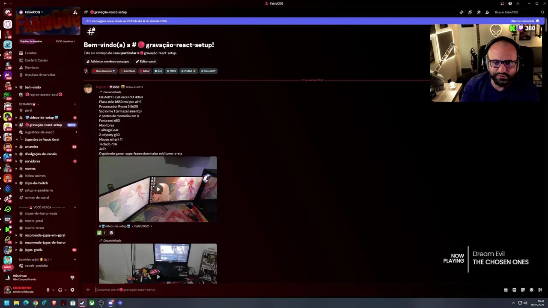Click Marcar como lida button
The image size is (548, 308).
pyautogui.click(x=525, y=21)
